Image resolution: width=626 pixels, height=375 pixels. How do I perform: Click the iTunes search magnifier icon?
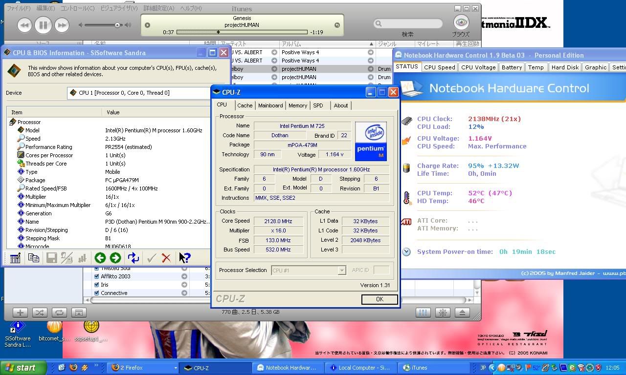pos(379,23)
